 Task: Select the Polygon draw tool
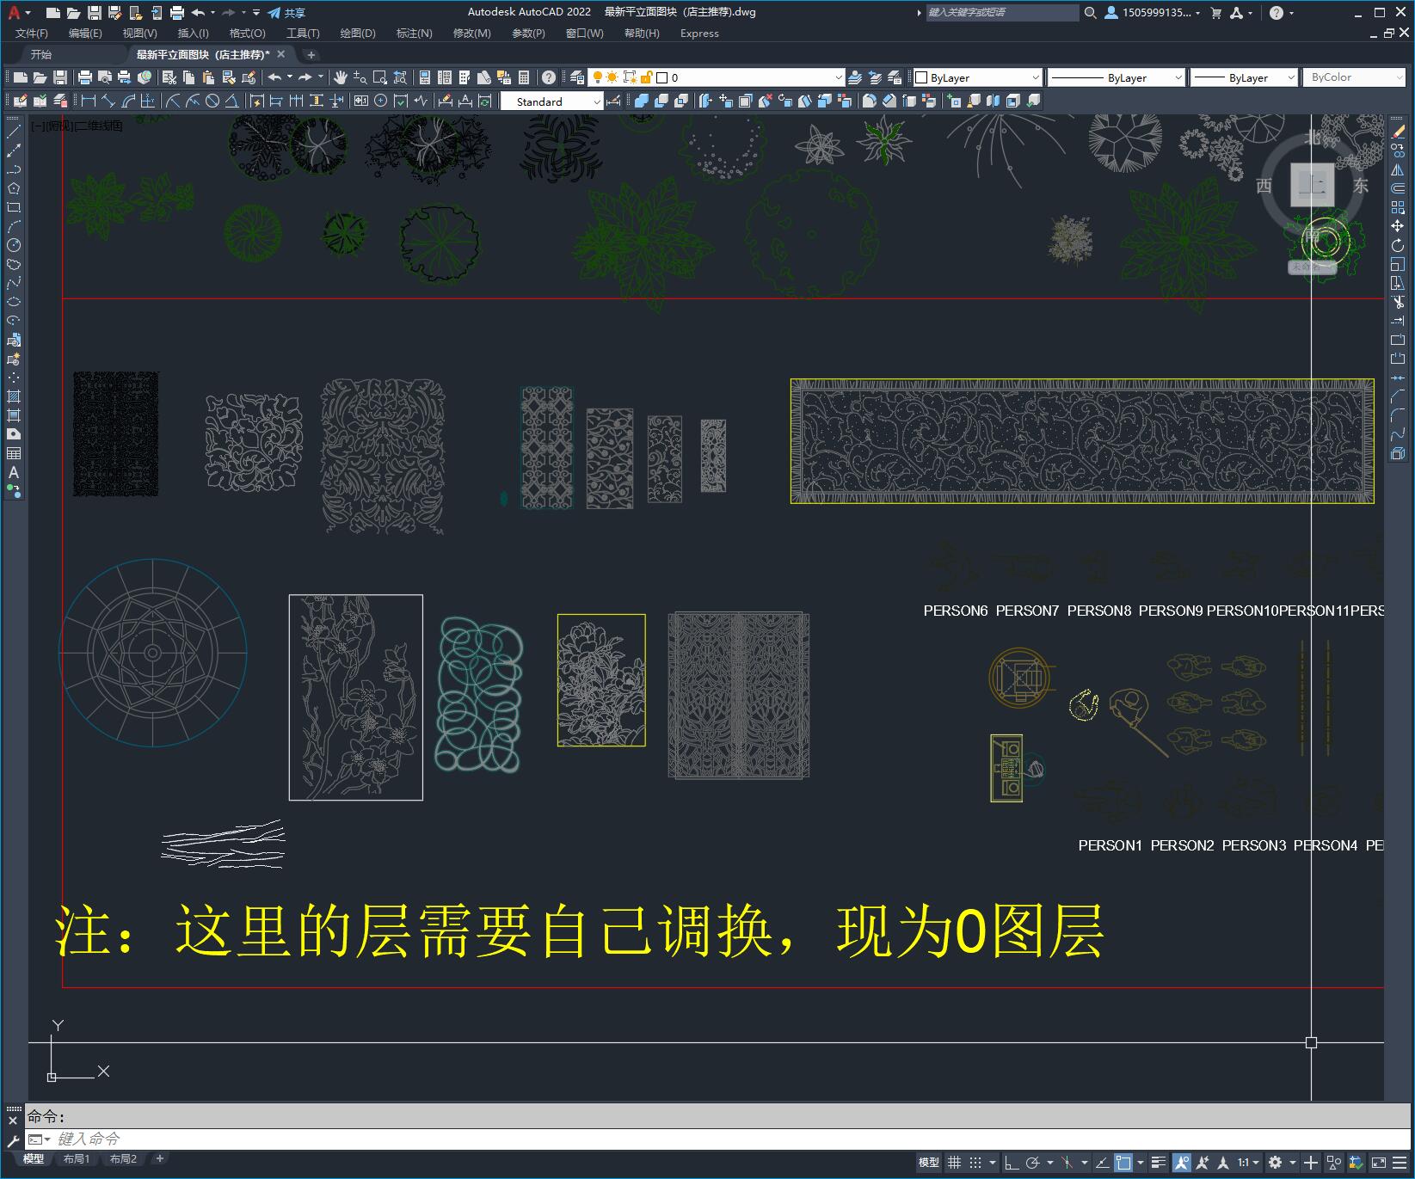[x=14, y=188]
